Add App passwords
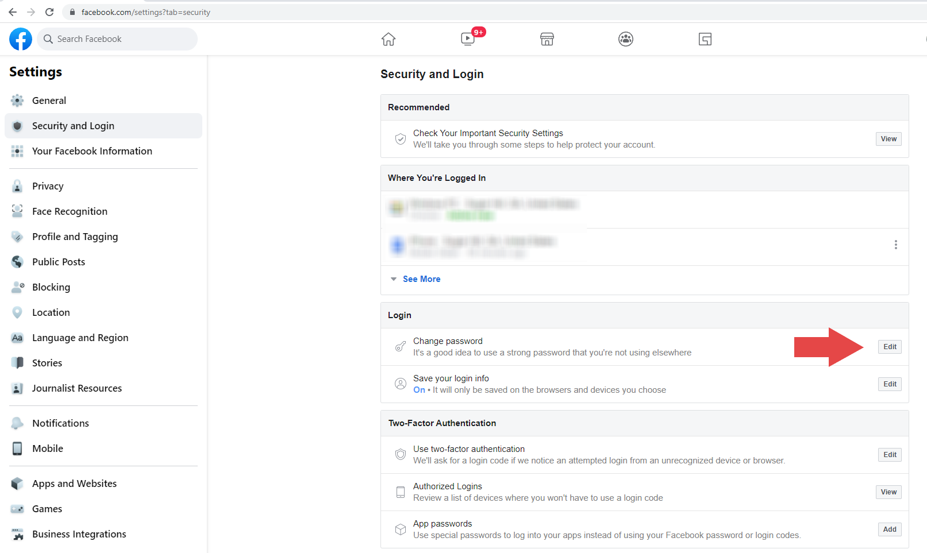This screenshot has height=553, width=927. (x=890, y=529)
